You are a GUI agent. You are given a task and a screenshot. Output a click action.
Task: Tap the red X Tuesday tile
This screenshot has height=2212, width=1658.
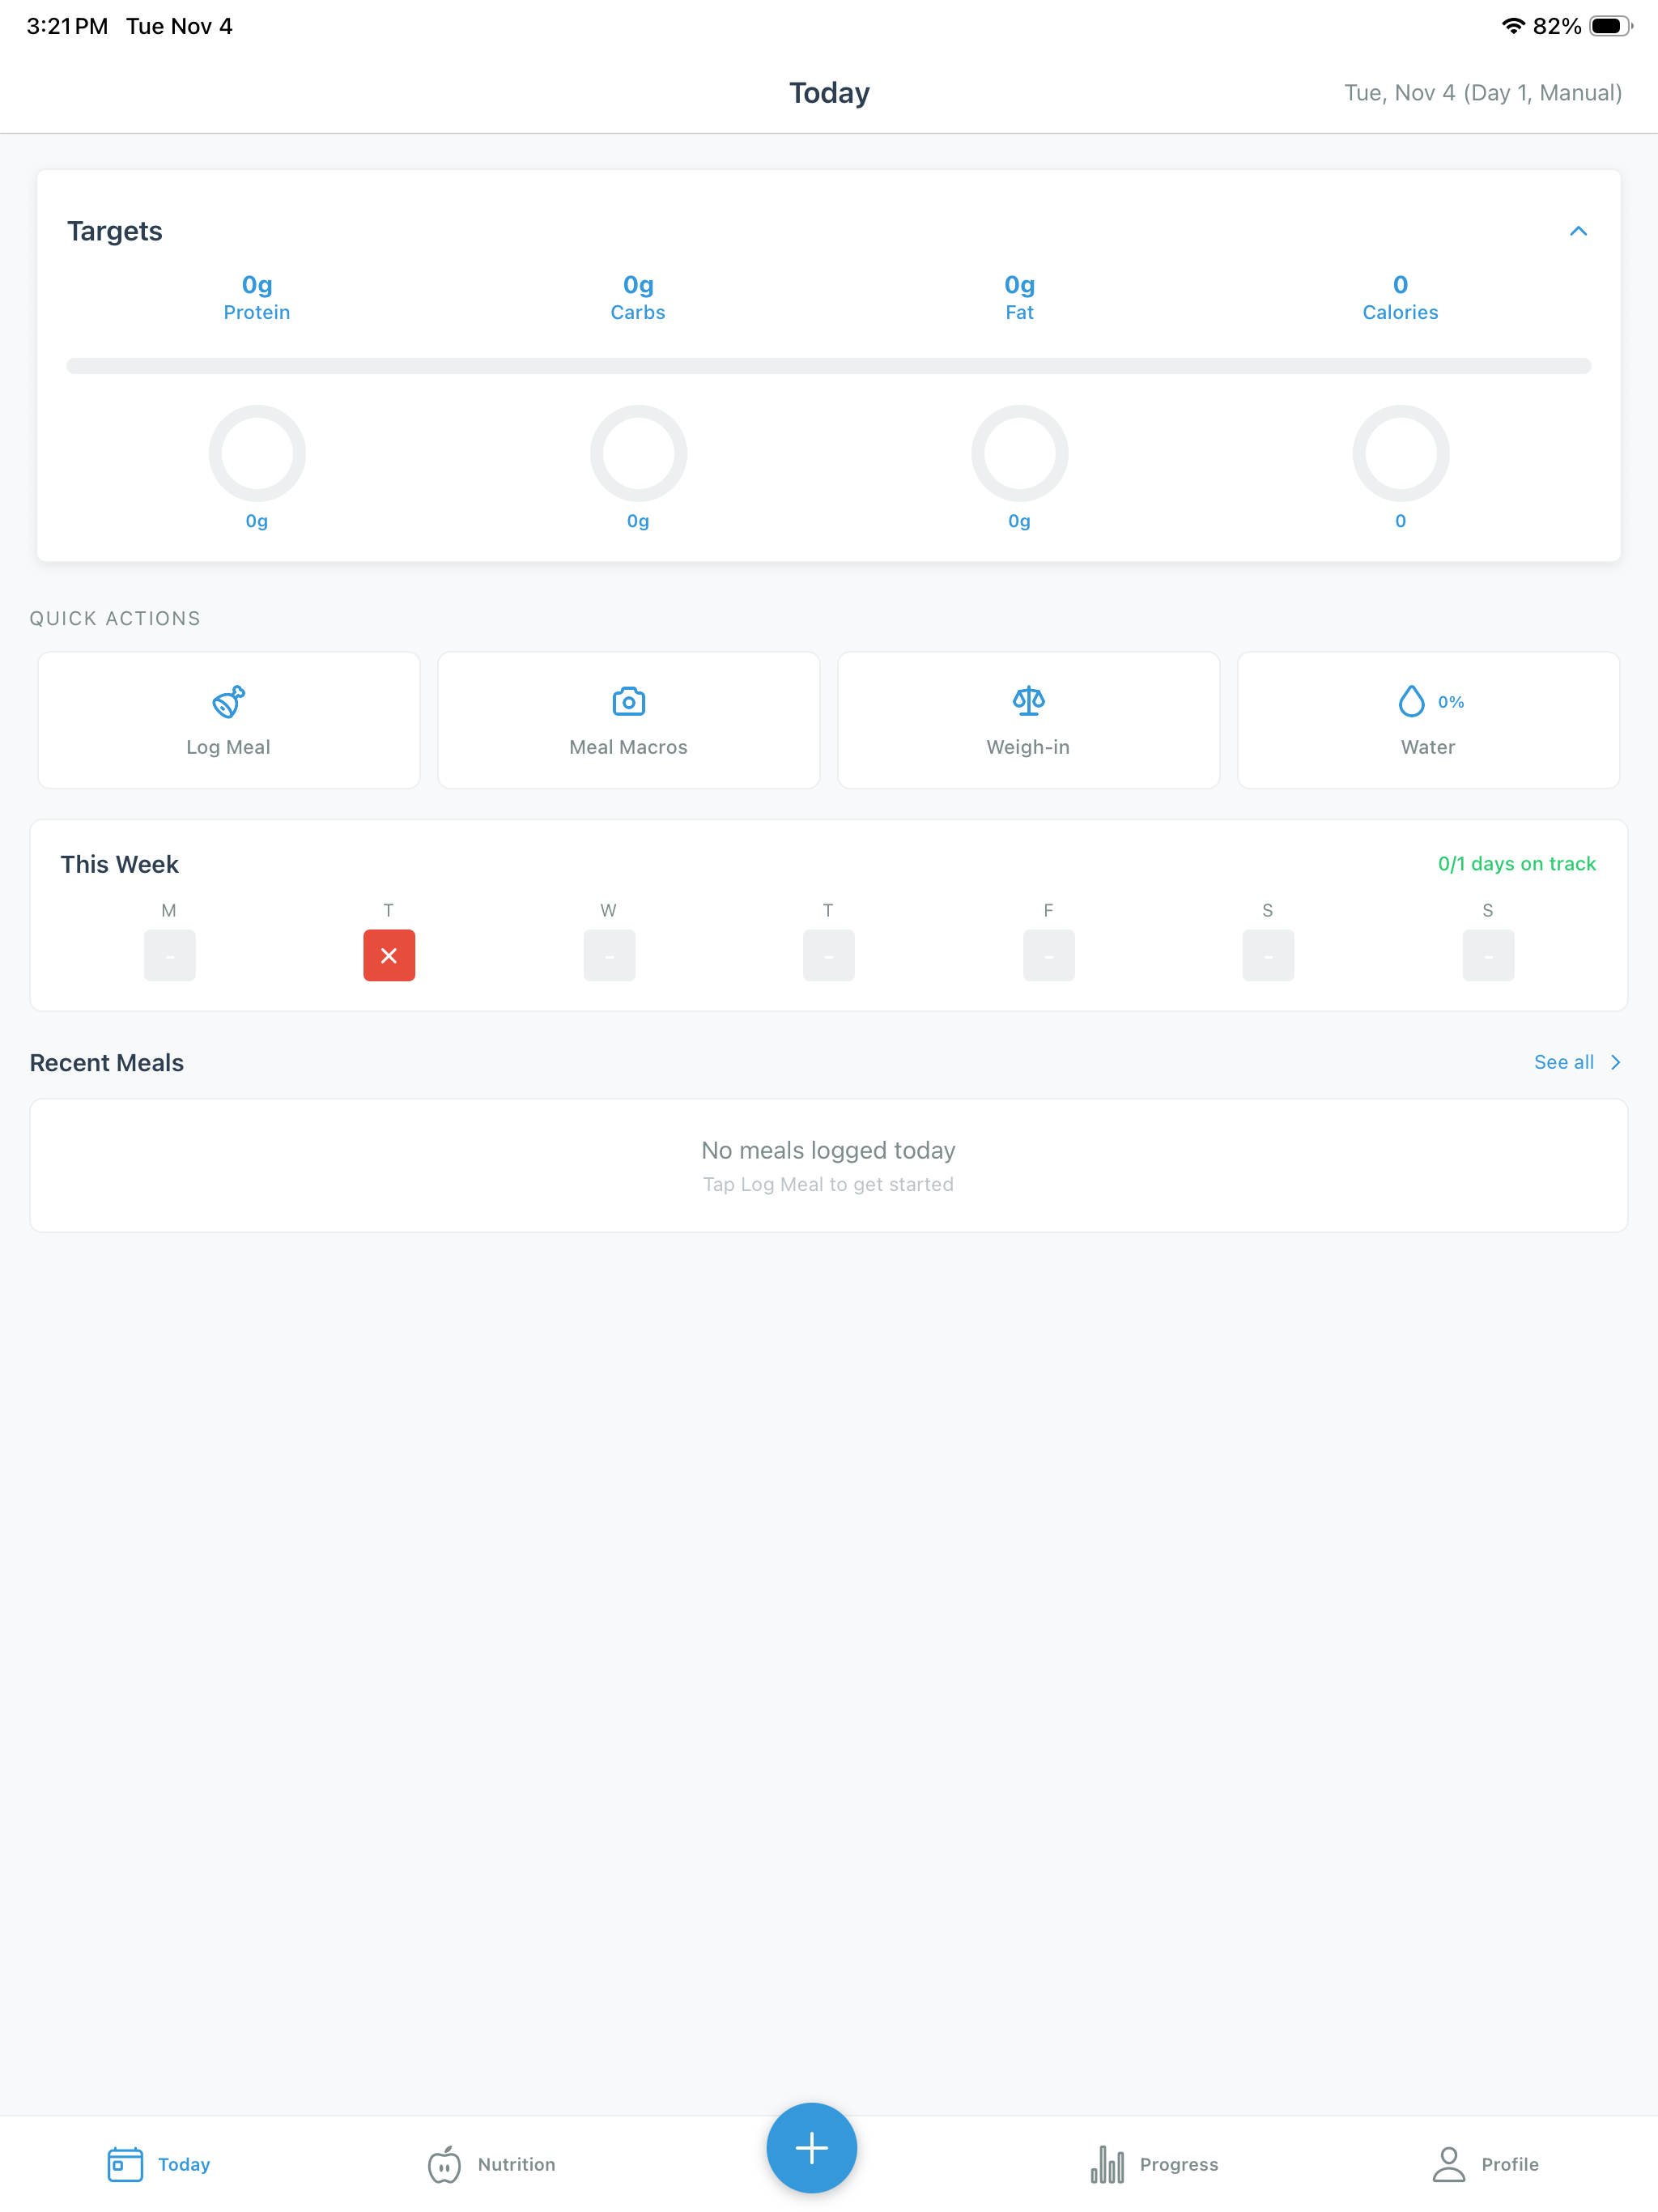point(389,955)
